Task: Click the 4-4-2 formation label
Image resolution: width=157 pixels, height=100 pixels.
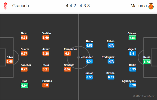Action: [x=71, y=6]
